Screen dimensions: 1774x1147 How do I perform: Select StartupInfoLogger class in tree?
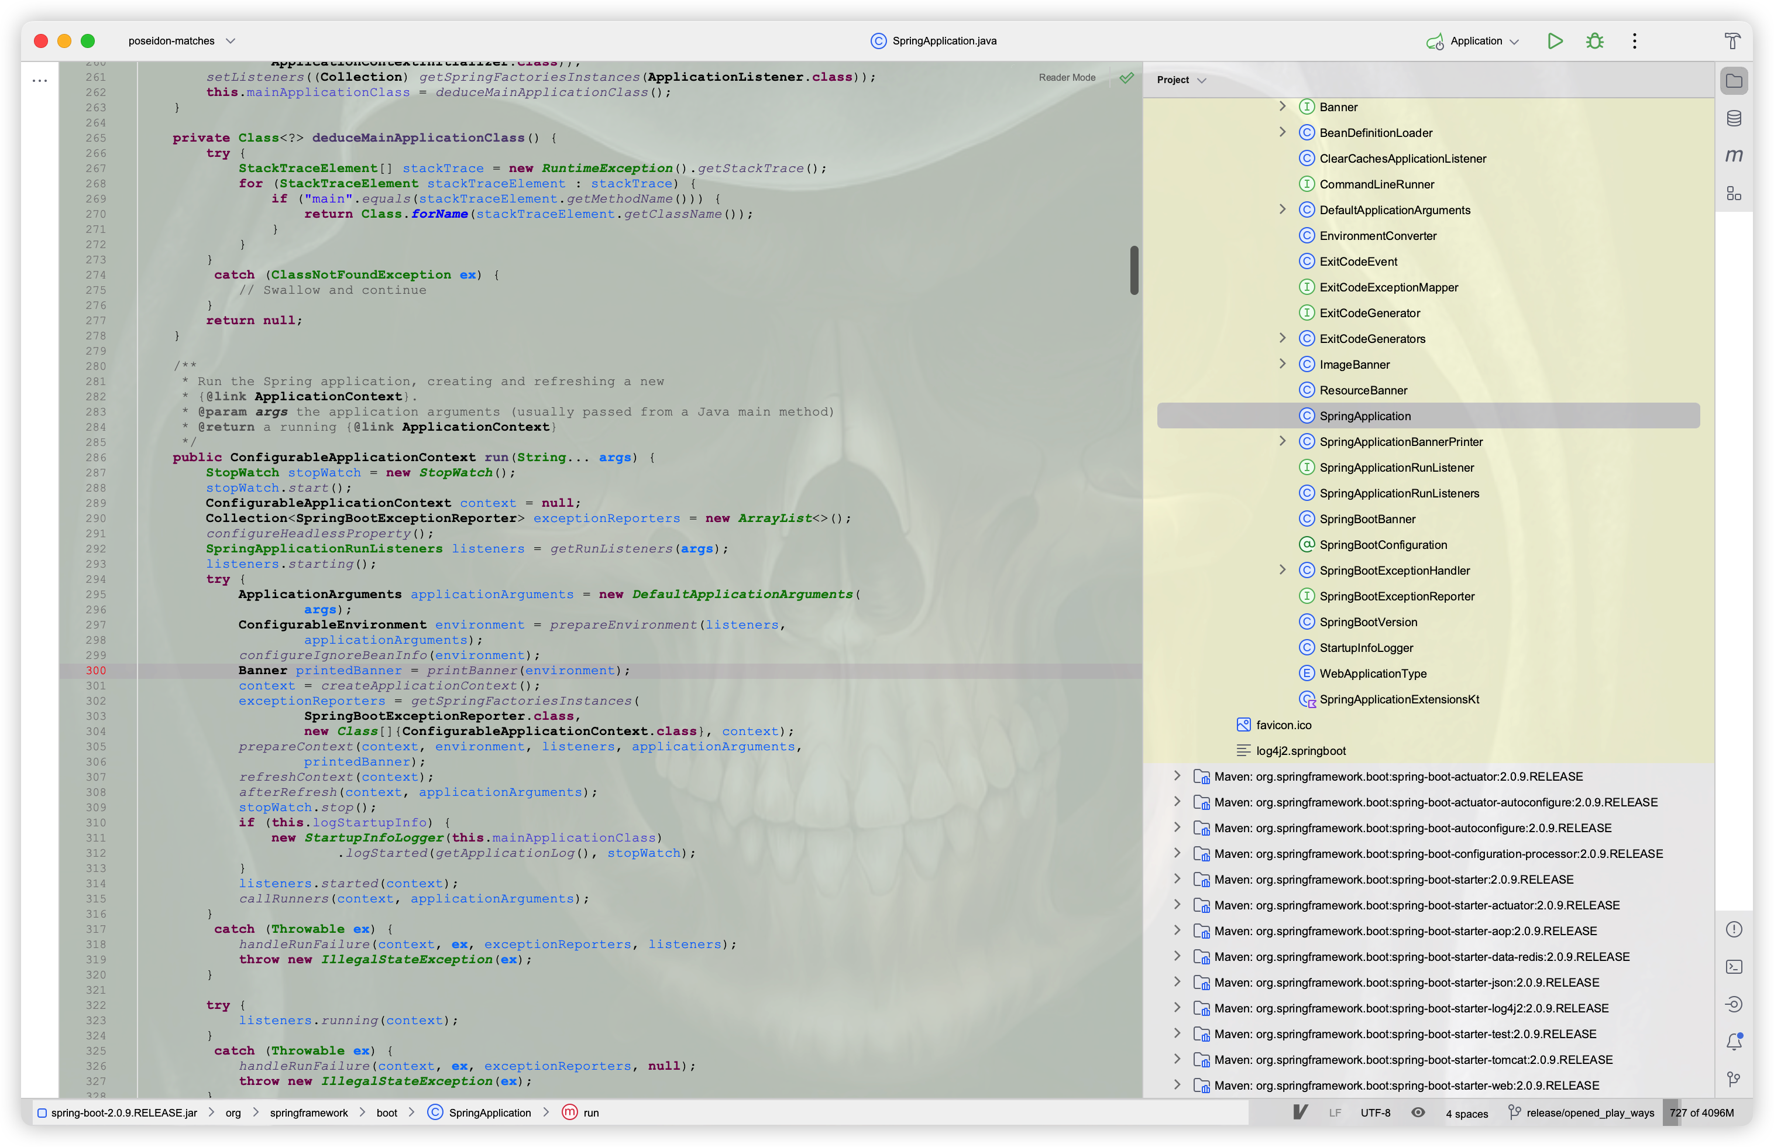pos(1366,648)
